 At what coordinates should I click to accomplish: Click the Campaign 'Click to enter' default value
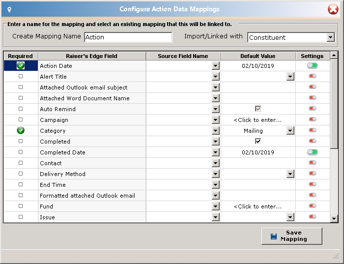(x=258, y=120)
